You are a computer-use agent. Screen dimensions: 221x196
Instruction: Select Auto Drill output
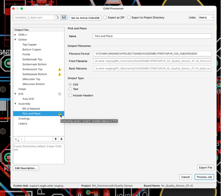pos(28,99)
